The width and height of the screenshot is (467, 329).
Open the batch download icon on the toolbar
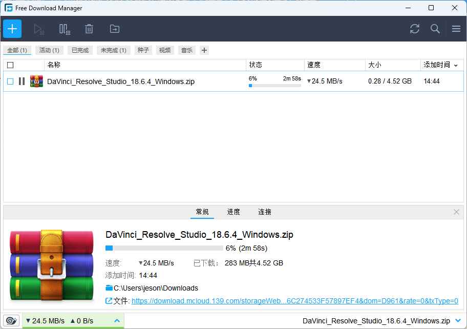pos(65,29)
